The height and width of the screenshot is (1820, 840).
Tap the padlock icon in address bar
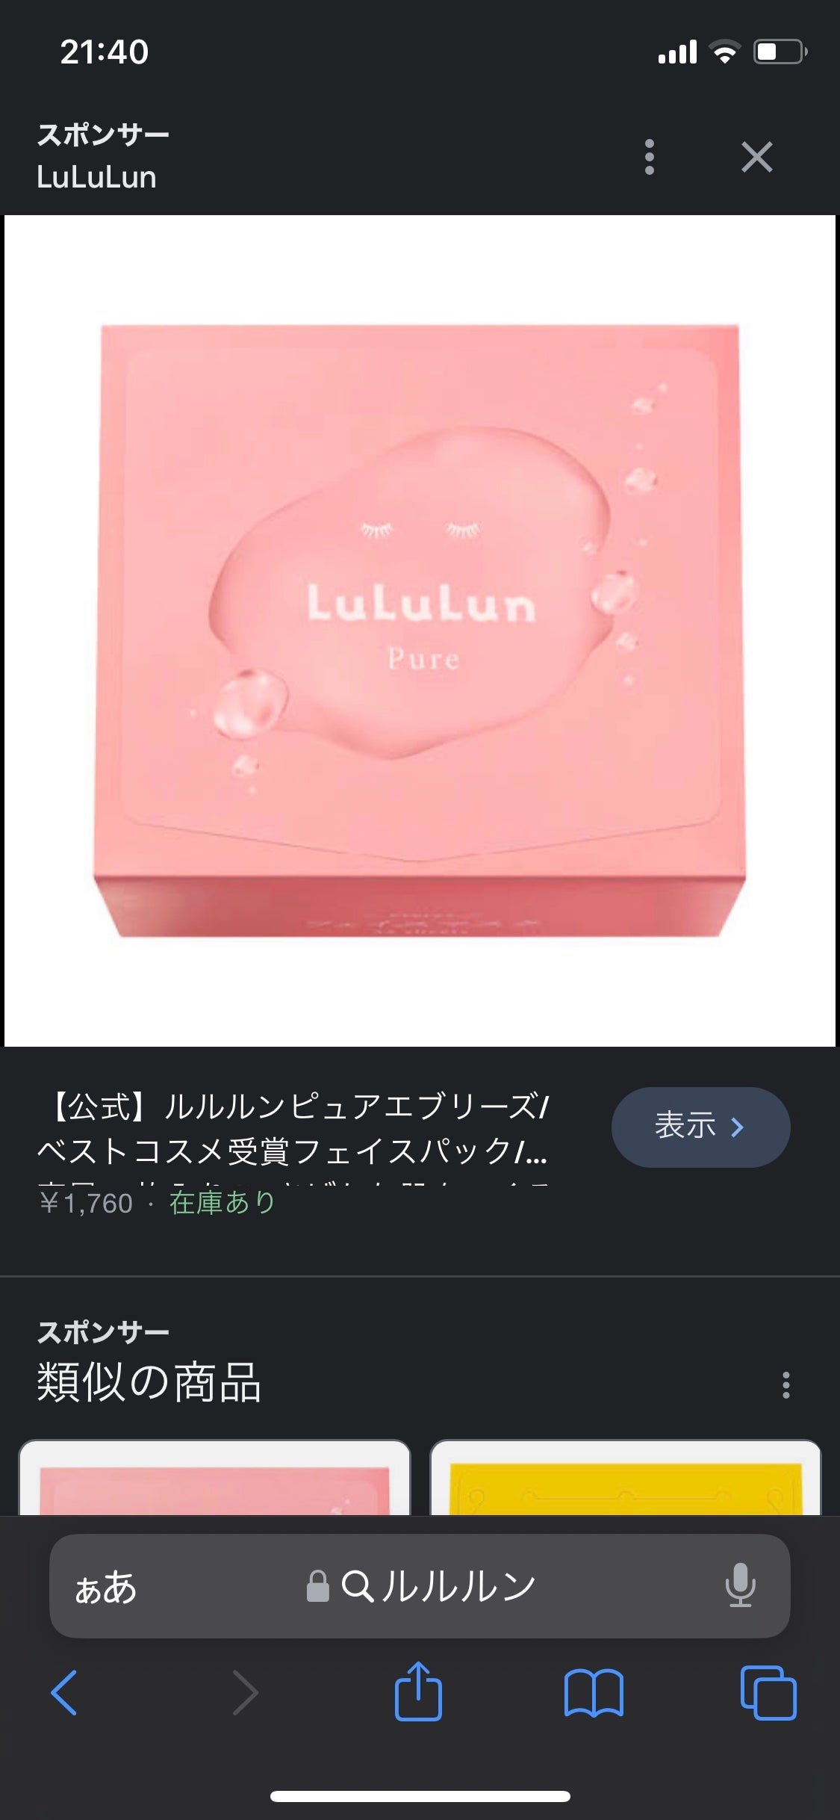318,1585
